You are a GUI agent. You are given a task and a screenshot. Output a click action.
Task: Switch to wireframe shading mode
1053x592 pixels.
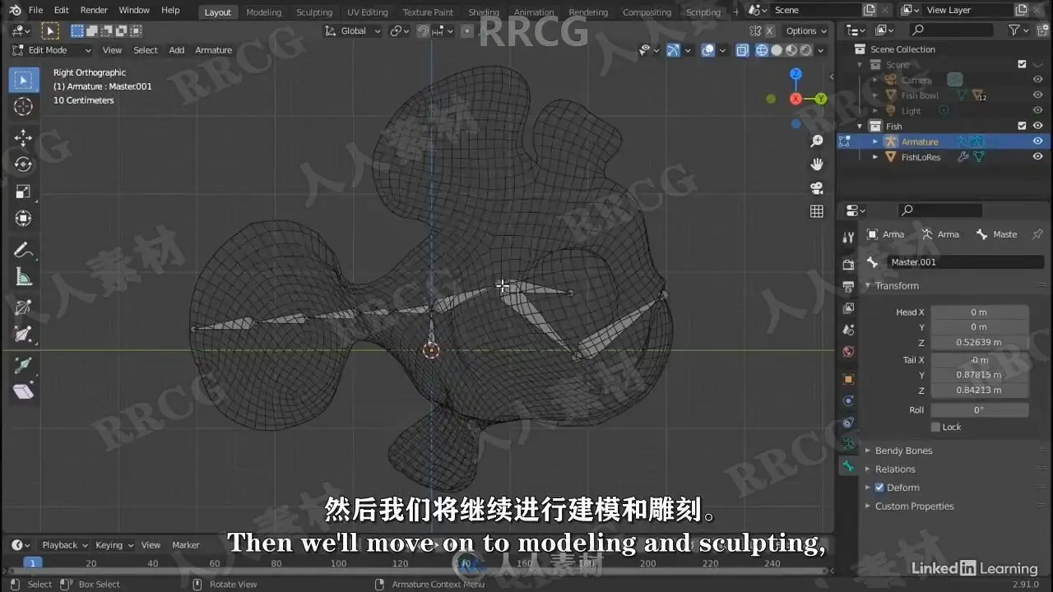[x=762, y=50]
